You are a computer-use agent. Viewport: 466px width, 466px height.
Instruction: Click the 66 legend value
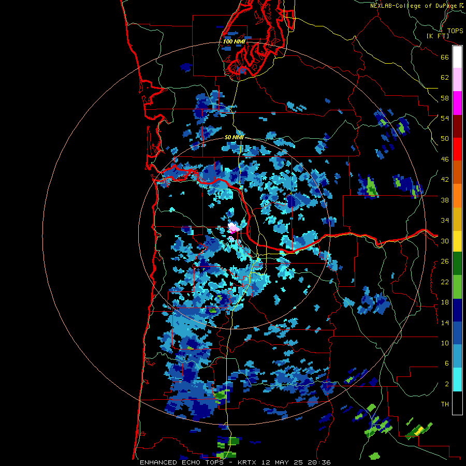coord(445,57)
